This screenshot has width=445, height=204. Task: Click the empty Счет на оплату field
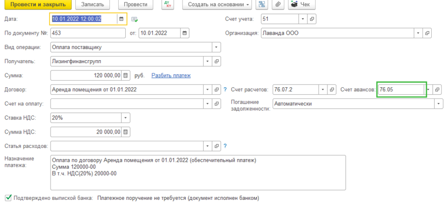[x=127, y=104]
